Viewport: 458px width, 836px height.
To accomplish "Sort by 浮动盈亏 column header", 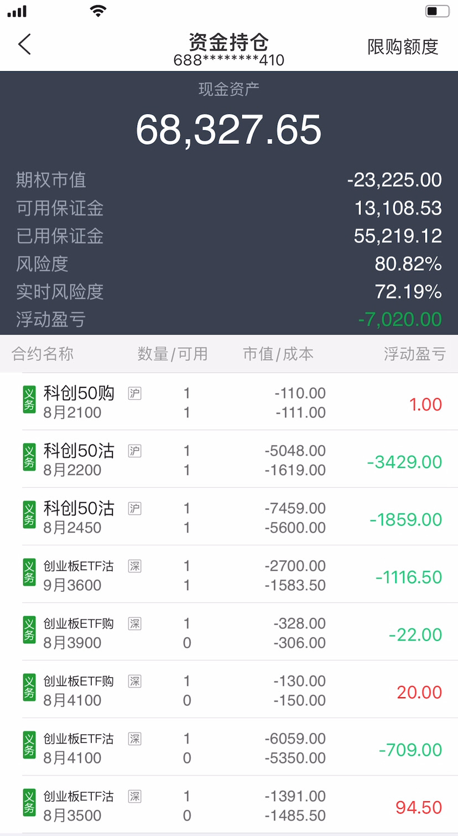I will (415, 354).
